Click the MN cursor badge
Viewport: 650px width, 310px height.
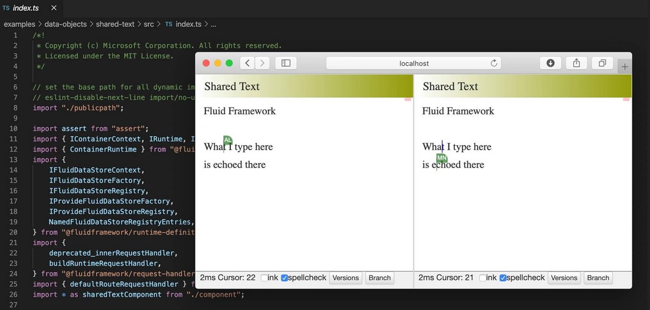[442, 158]
